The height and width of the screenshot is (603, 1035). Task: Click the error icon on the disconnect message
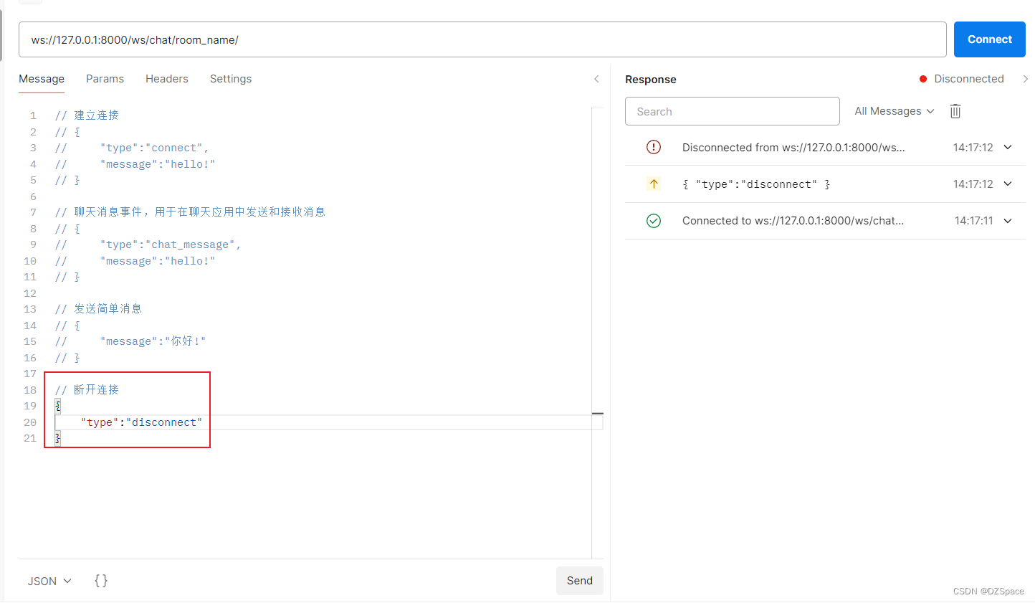click(x=653, y=147)
